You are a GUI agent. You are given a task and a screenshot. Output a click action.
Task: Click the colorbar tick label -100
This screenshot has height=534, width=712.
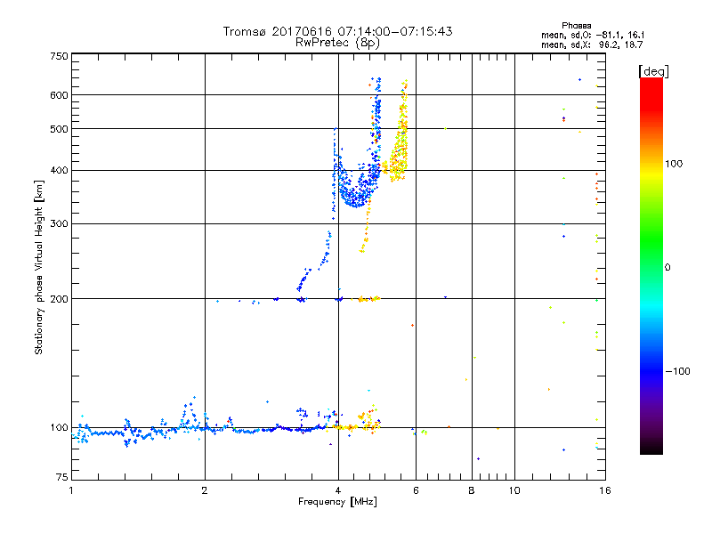click(x=676, y=371)
